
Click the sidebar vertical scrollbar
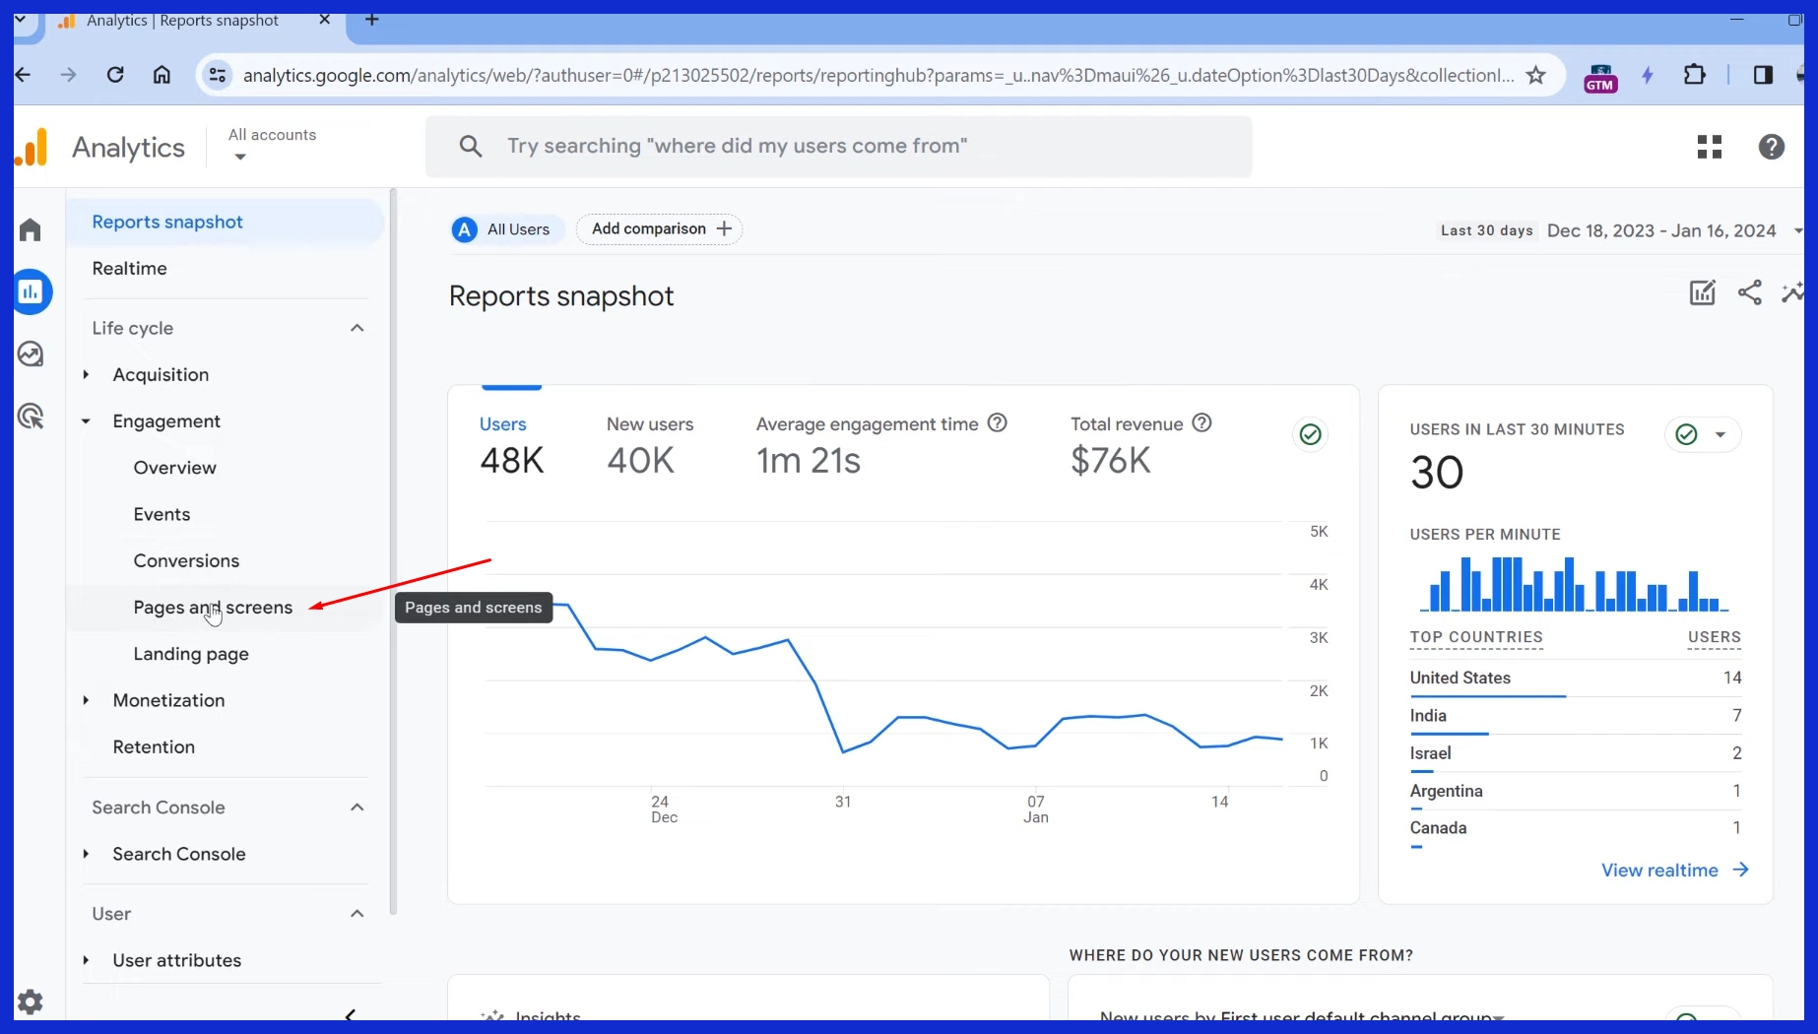pos(393,551)
